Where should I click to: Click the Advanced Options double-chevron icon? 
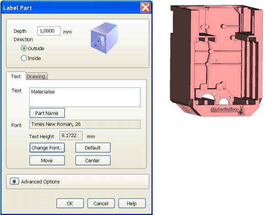click(x=14, y=181)
